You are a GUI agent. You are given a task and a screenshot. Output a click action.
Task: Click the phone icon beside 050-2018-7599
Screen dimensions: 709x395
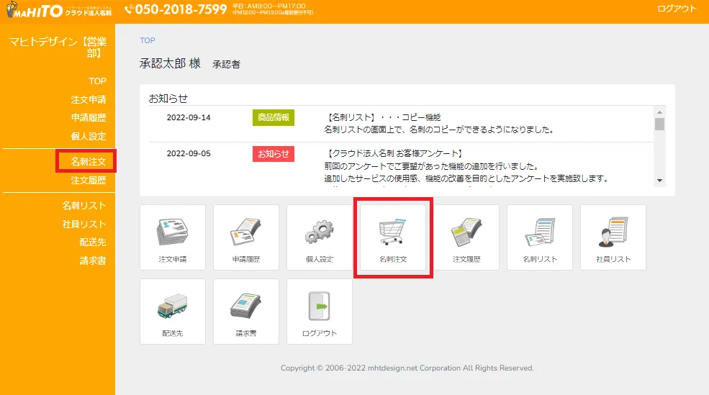(129, 9)
